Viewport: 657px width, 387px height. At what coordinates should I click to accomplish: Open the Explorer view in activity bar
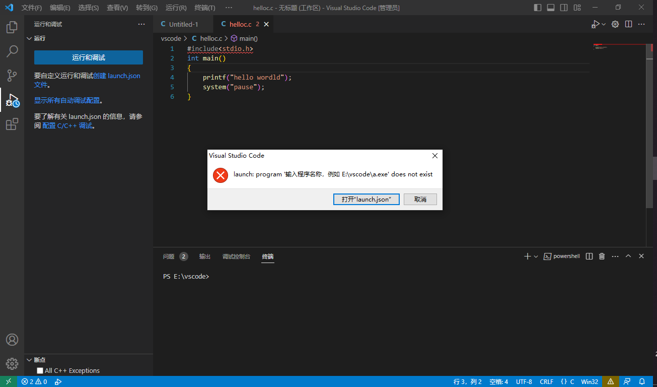[x=12, y=27]
